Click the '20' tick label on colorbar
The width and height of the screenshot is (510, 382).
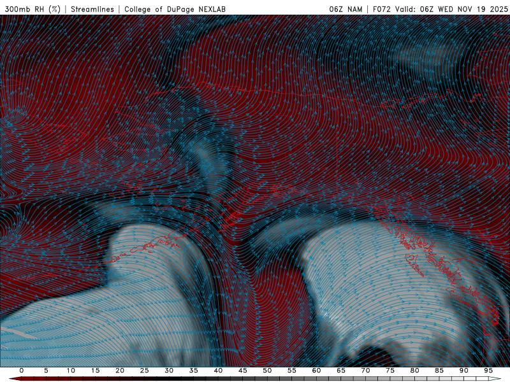(120, 371)
